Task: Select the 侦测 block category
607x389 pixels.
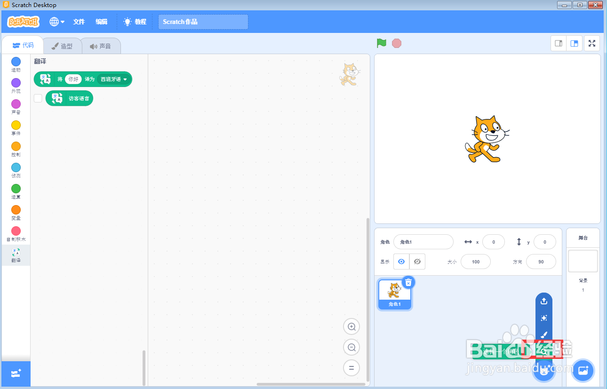Action: pos(16,171)
